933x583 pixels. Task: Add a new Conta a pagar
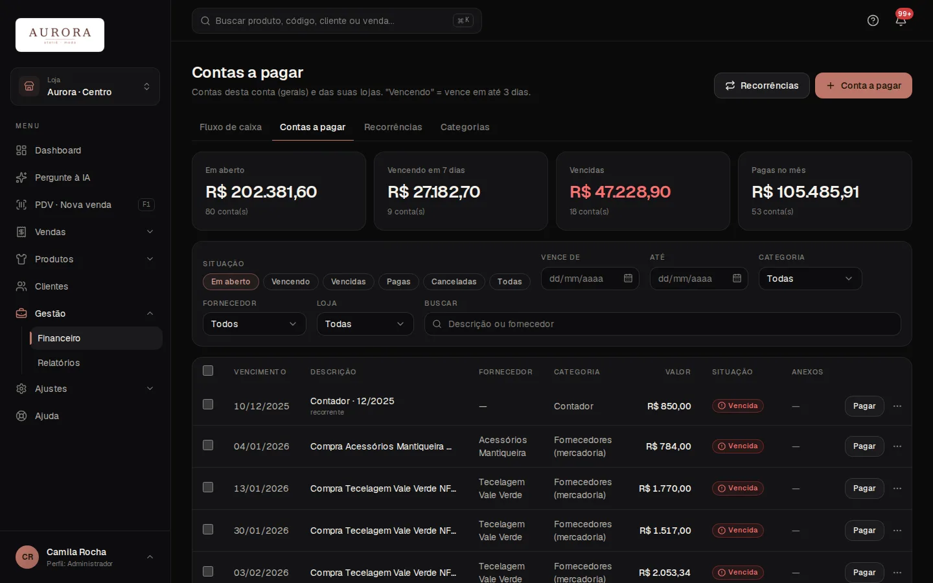(864, 86)
